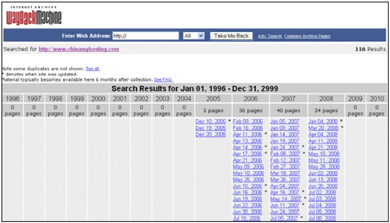Open the Mar 26, 2007 snapshot

coord(285,180)
